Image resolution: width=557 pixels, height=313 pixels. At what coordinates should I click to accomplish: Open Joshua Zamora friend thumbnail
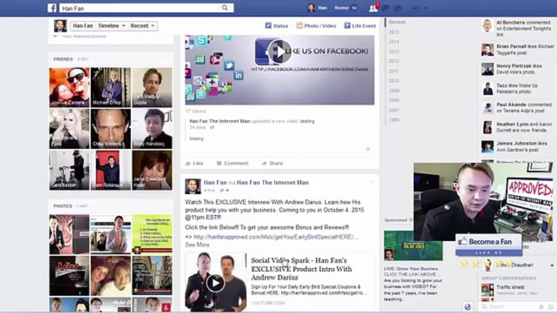(69, 87)
